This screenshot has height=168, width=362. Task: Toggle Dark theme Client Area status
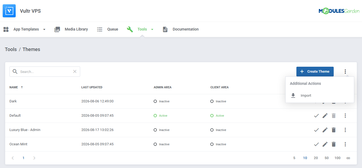[x=218, y=101]
